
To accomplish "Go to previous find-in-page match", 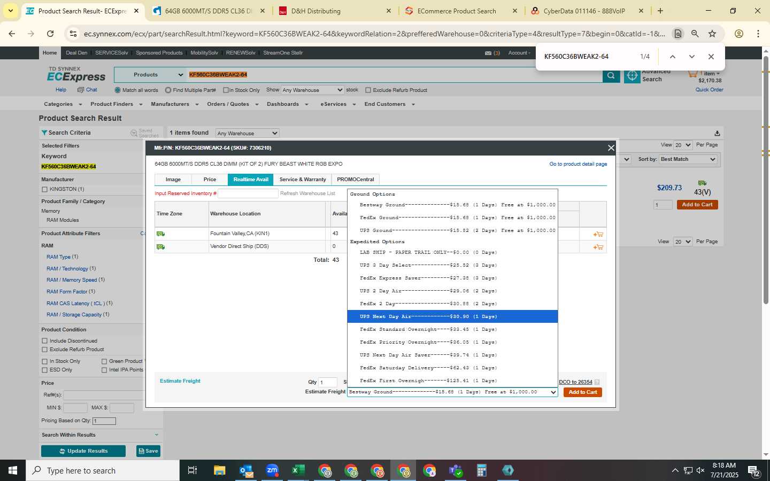I will click(x=673, y=57).
